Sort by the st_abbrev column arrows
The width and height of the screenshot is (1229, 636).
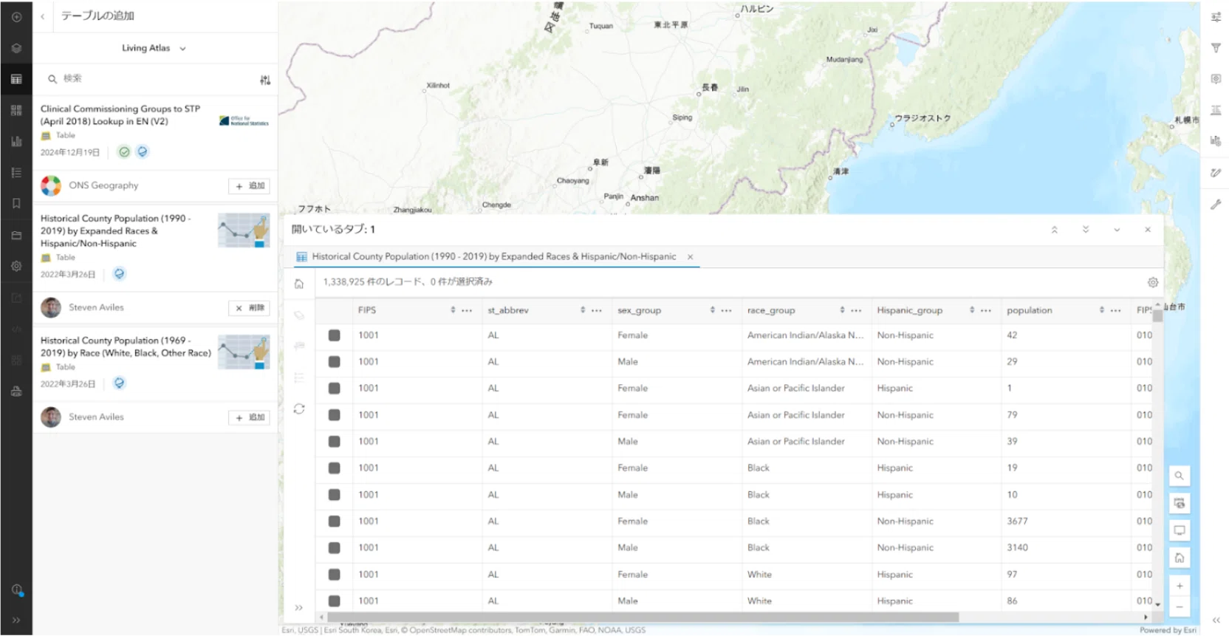pyautogui.click(x=583, y=310)
